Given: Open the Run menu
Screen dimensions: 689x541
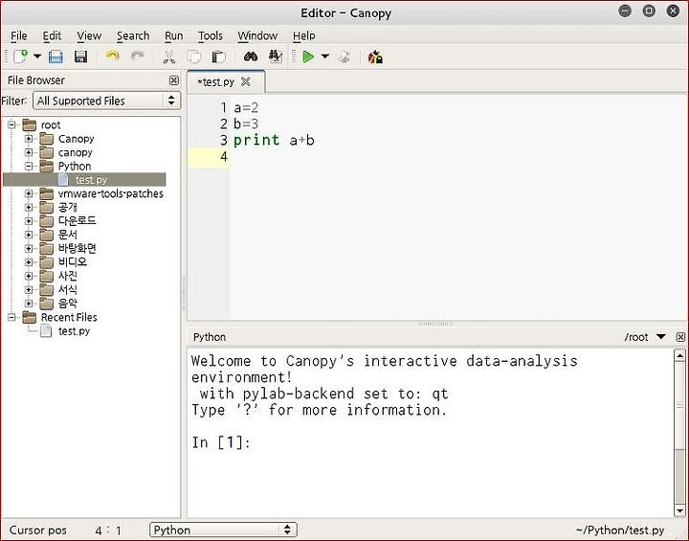Looking at the screenshot, I should click(x=173, y=35).
